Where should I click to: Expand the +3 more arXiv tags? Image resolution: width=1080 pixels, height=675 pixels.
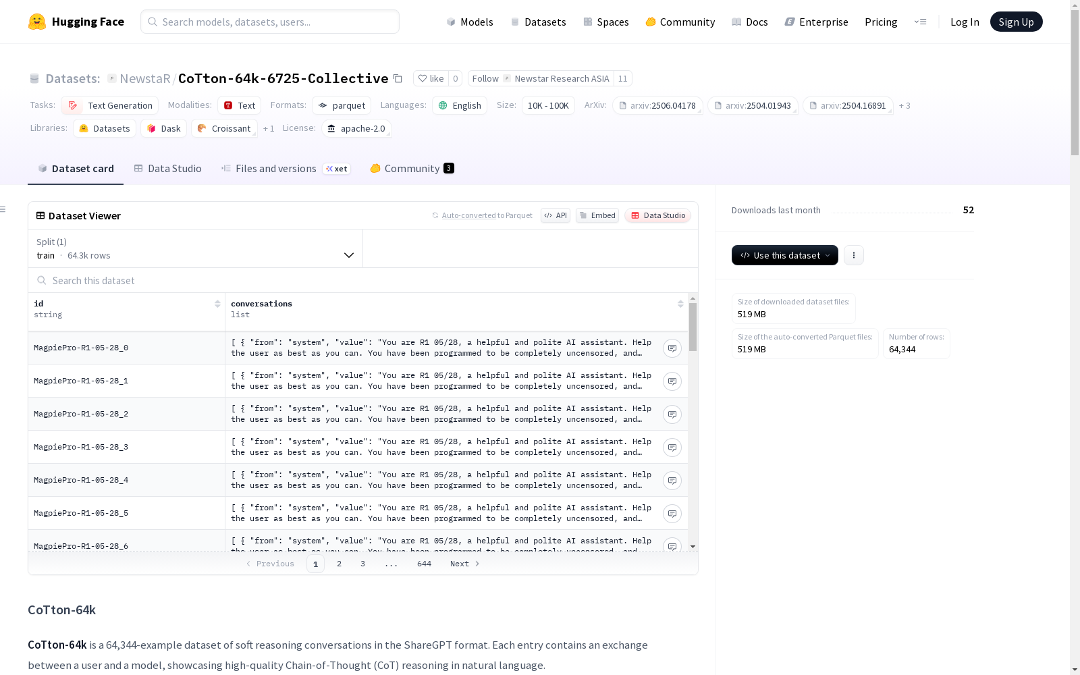[x=905, y=105]
